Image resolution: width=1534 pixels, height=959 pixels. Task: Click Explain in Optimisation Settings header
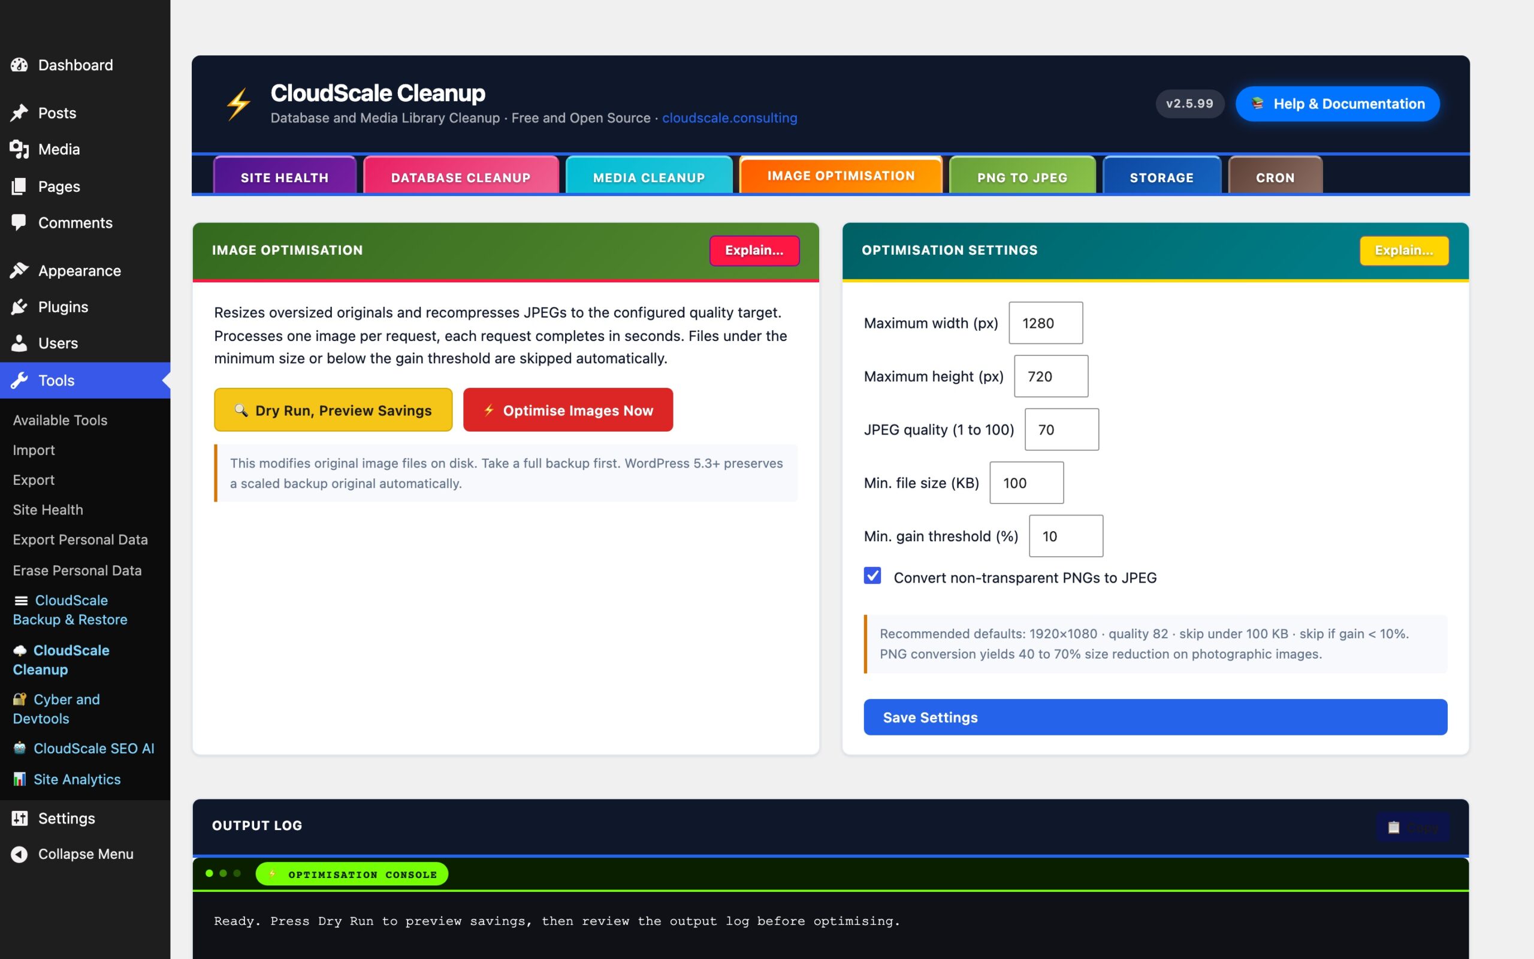[x=1404, y=251]
